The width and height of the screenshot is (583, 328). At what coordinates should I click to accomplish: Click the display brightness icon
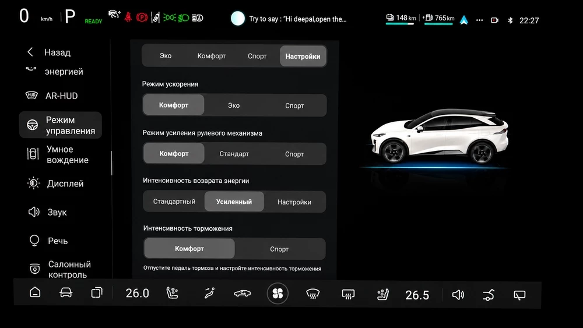click(x=33, y=183)
